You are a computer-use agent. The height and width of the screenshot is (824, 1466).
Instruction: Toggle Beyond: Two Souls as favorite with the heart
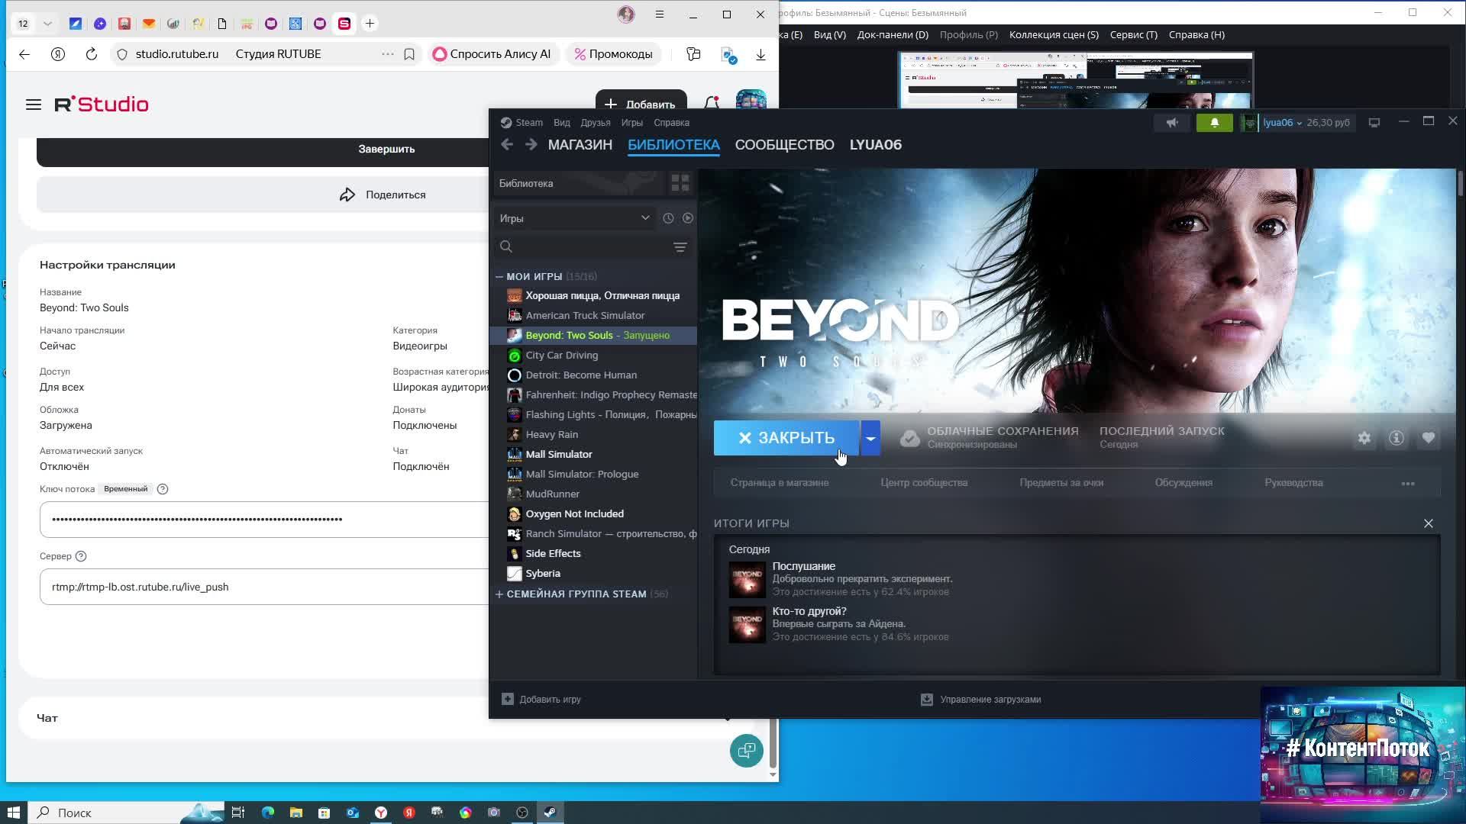tap(1429, 438)
